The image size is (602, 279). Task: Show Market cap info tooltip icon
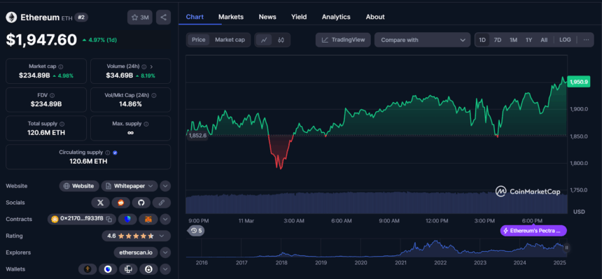point(61,66)
